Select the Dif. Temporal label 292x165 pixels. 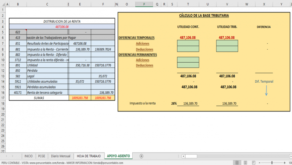(264, 82)
